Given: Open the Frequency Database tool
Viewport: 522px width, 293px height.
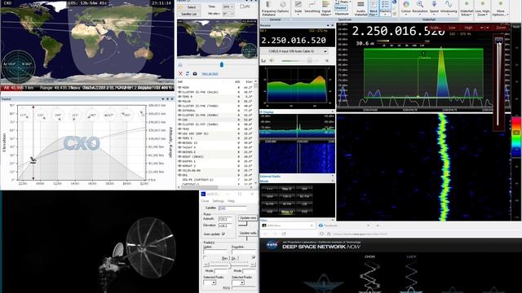Looking at the screenshot, I should [x=268, y=8].
